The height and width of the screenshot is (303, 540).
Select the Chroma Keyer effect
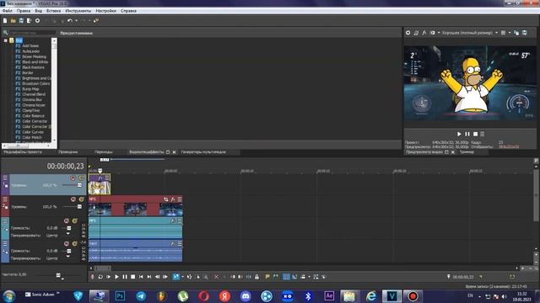coord(34,105)
